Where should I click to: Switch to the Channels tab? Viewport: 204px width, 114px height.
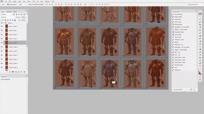tap(9, 12)
